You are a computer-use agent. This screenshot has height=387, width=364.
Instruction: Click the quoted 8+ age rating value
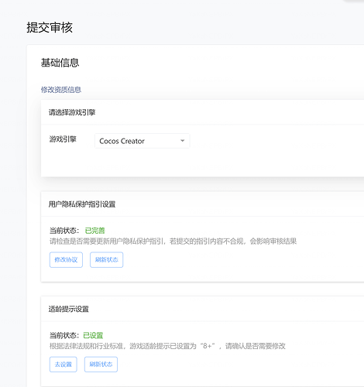[x=208, y=346]
